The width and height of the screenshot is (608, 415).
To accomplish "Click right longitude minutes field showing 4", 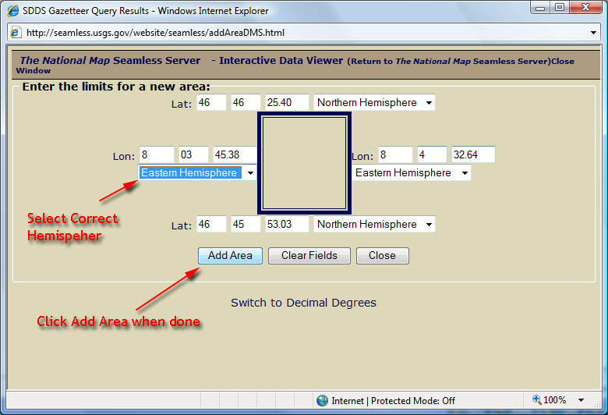I will [432, 154].
